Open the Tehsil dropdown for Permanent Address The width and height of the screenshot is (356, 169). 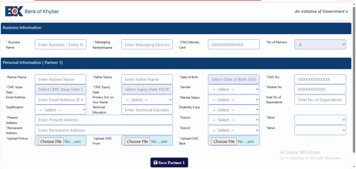point(320,130)
